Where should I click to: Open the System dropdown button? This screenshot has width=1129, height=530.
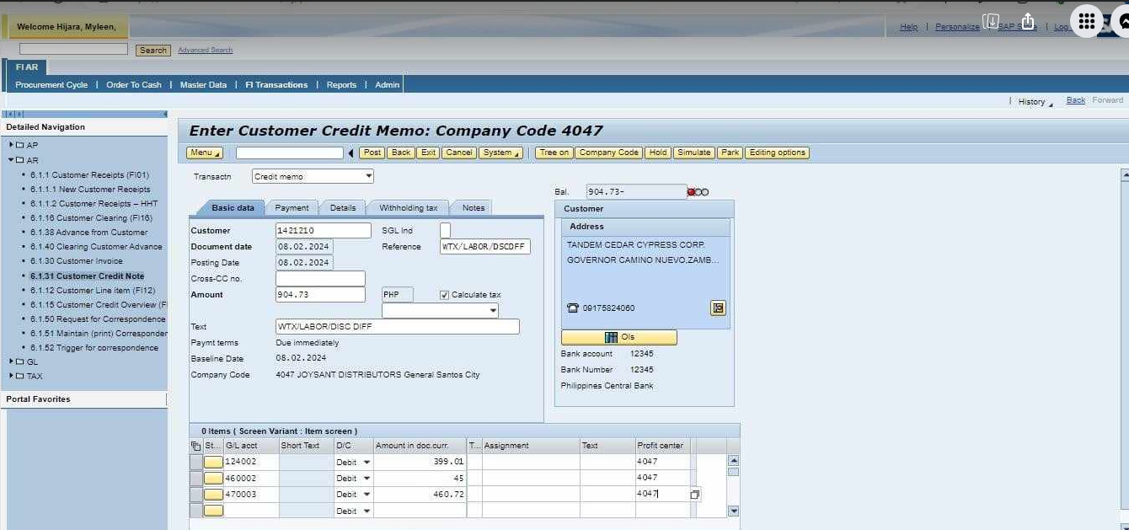point(500,153)
